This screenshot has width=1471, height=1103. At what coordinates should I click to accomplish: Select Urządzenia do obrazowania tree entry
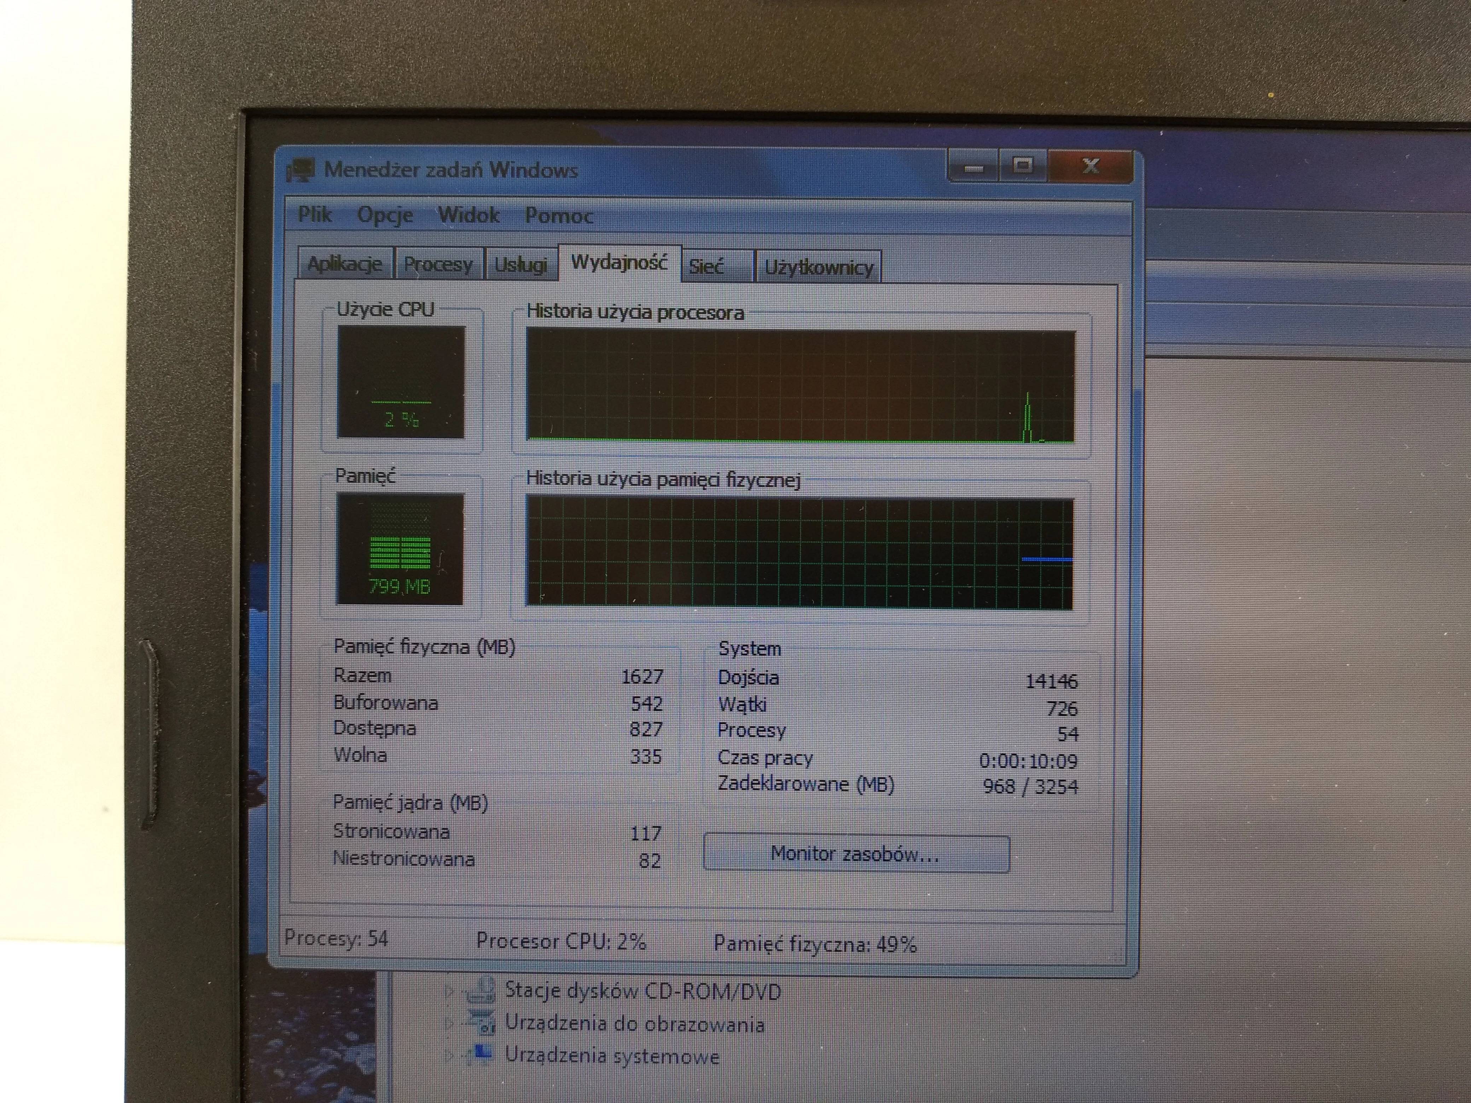634,1023
